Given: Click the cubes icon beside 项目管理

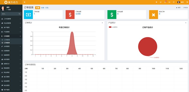Looking at the screenshot, I should pyautogui.click(x=2, y=59).
